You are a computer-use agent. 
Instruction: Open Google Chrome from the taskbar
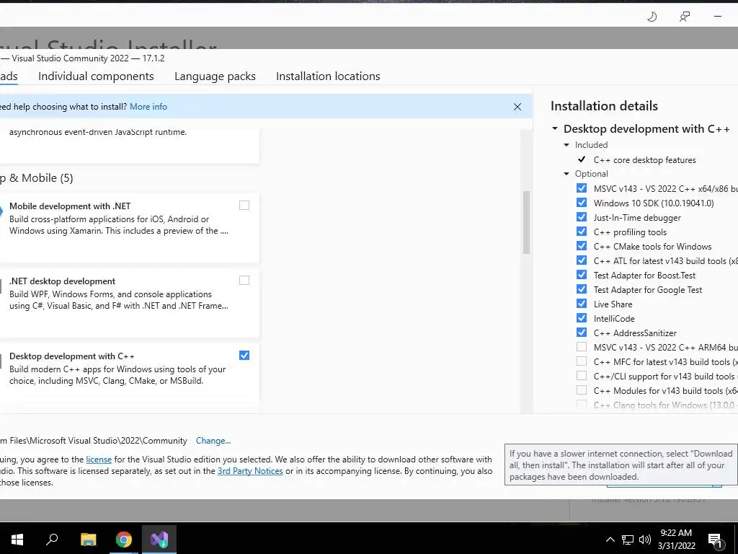pyautogui.click(x=124, y=540)
